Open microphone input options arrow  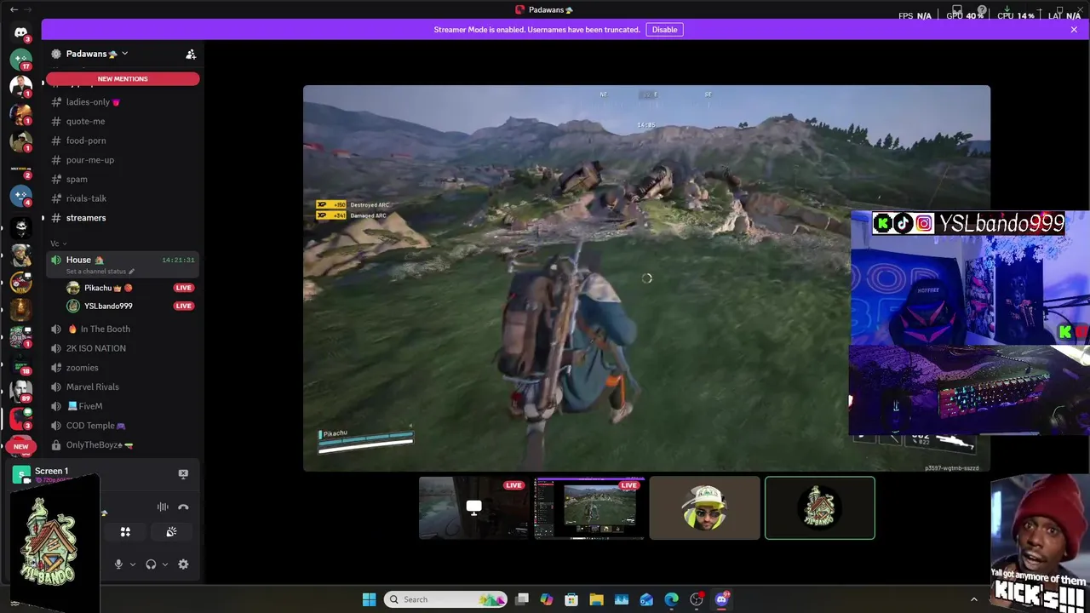(x=133, y=564)
